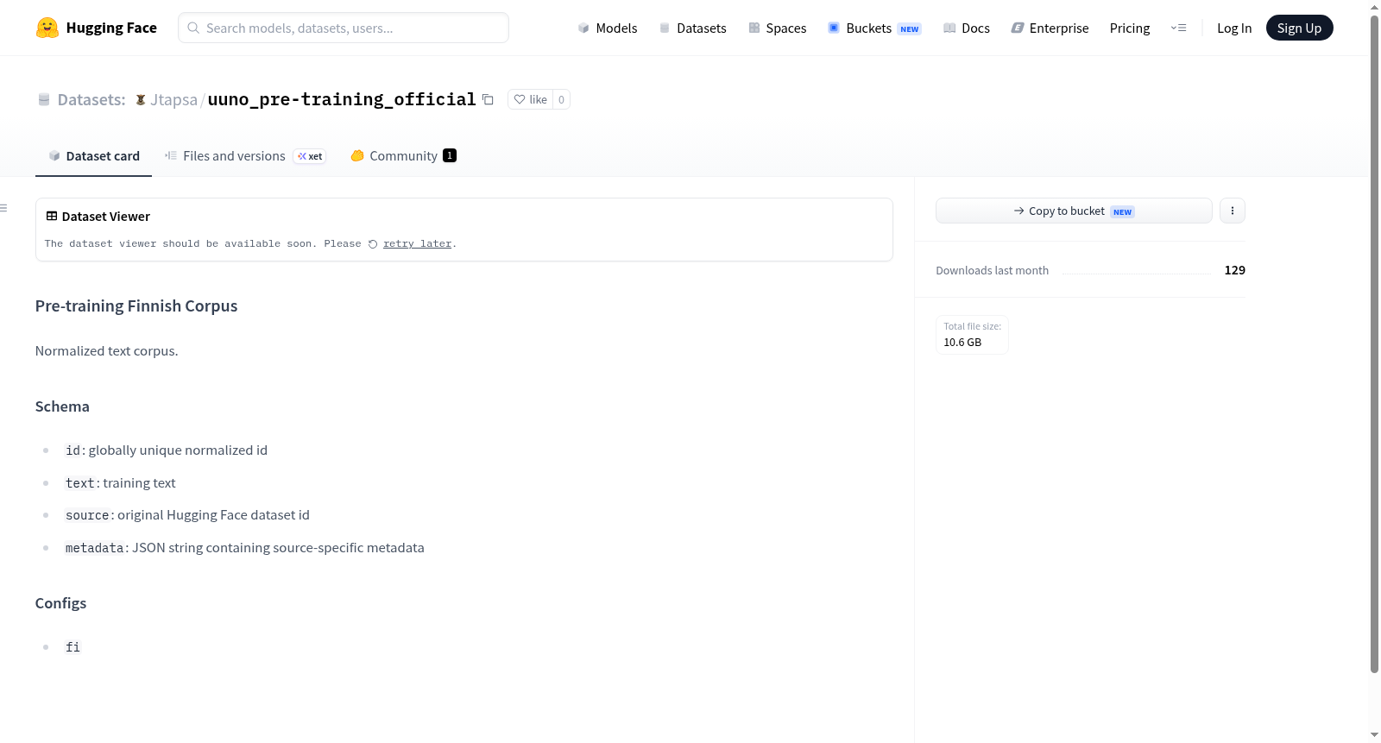
Task: Expand the additional navigation menu
Action: point(1178,28)
